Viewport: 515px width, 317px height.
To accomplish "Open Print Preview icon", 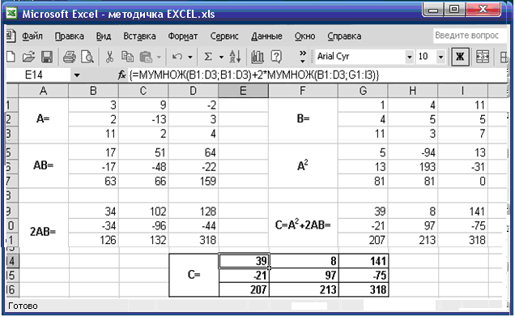I will (x=87, y=57).
